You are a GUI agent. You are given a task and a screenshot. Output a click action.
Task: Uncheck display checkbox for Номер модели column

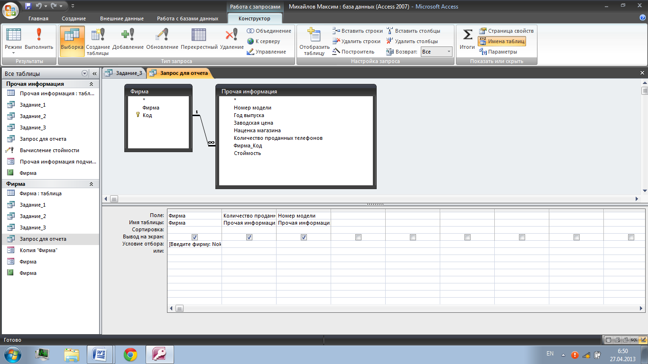click(x=304, y=237)
